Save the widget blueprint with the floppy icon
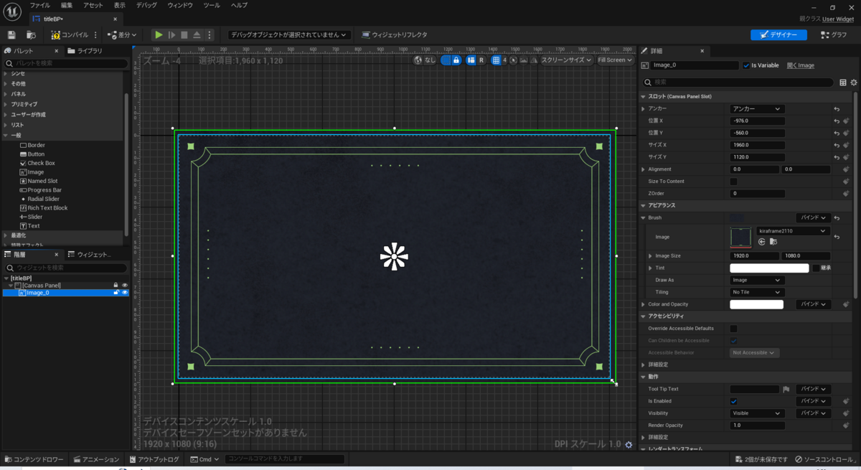 click(x=11, y=34)
